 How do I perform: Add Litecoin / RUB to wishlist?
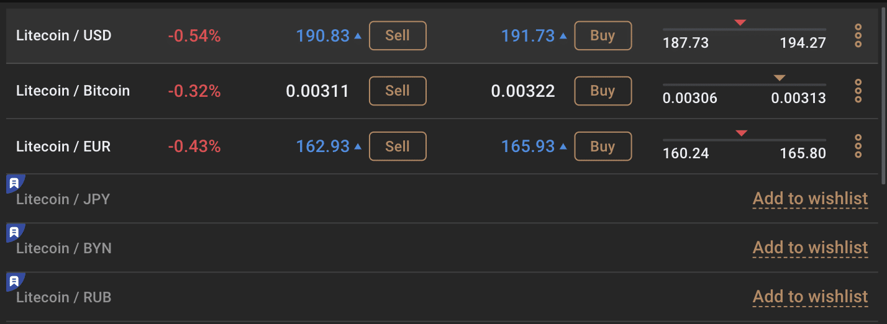(810, 297)
